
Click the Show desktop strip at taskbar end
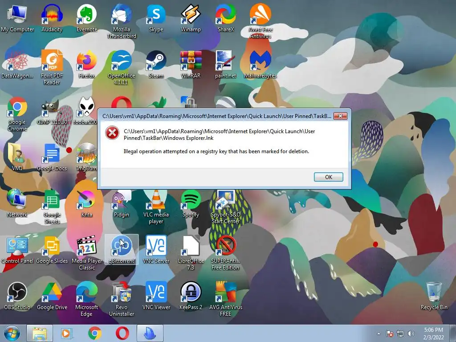pyautogui.click(x=454, y=334)
